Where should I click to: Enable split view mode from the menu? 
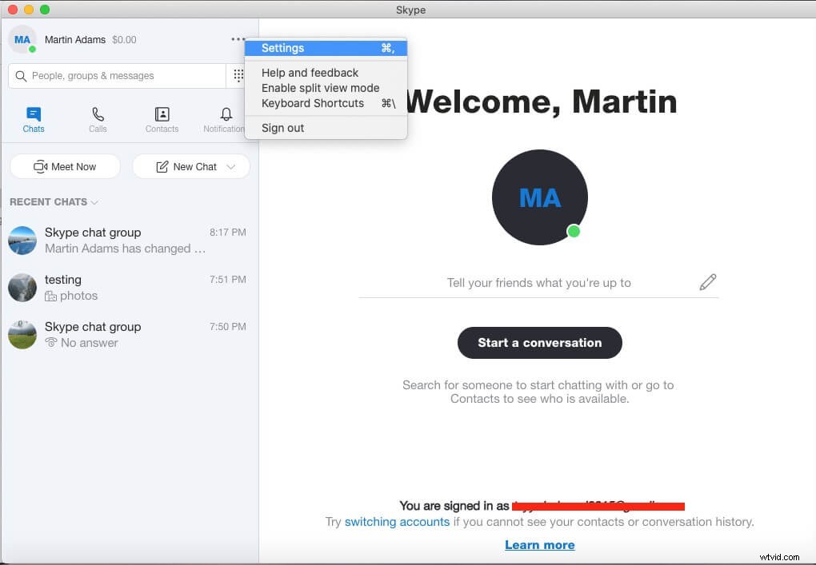pyautogui.click(x=319, y=88)
